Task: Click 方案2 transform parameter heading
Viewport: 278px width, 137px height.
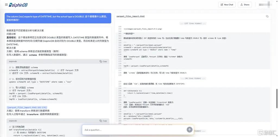Action: pyautogui.click(x=28, y=111)
